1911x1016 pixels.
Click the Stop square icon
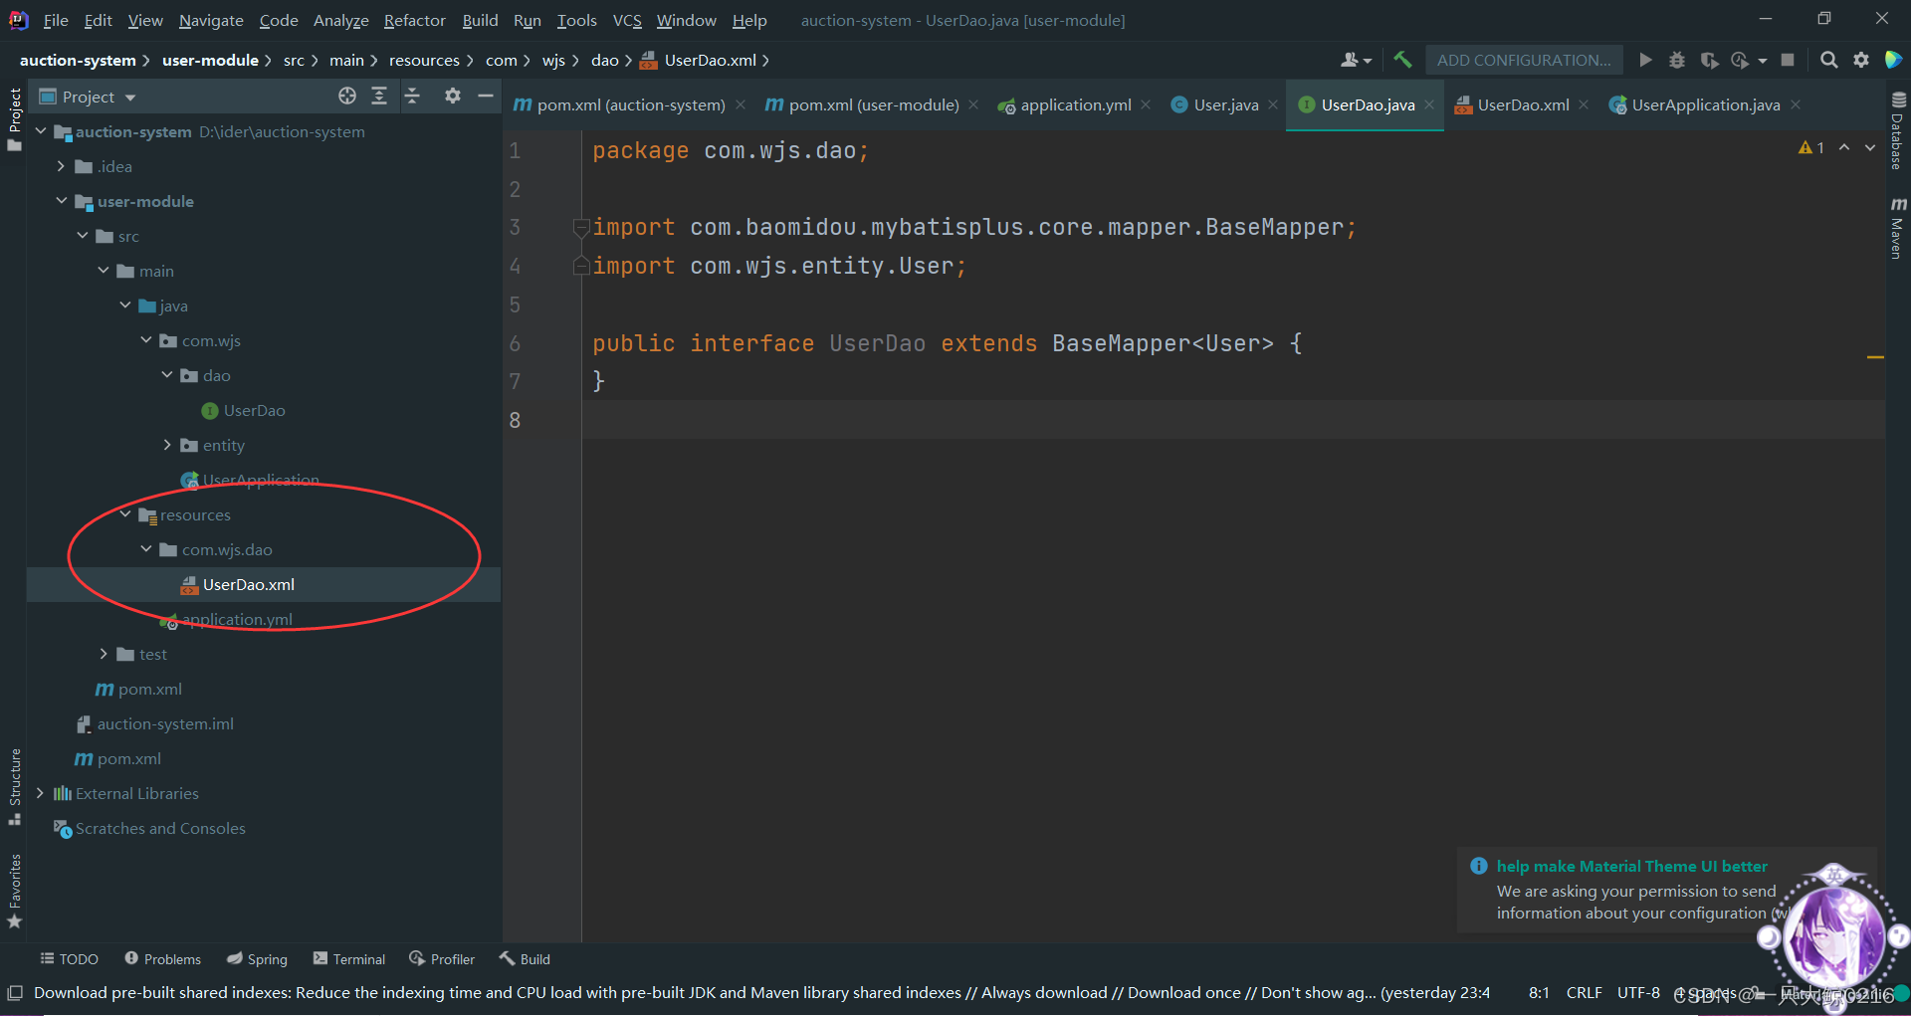pos(1788,60)
